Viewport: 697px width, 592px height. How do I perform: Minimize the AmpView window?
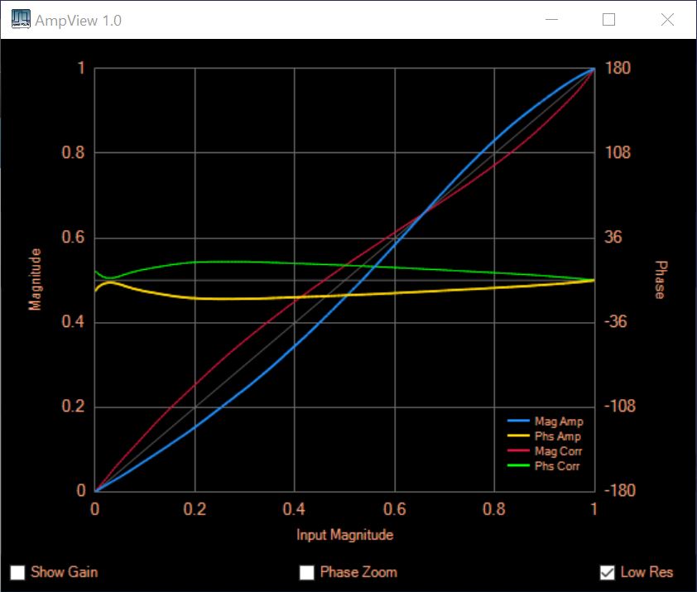point(550,20)
